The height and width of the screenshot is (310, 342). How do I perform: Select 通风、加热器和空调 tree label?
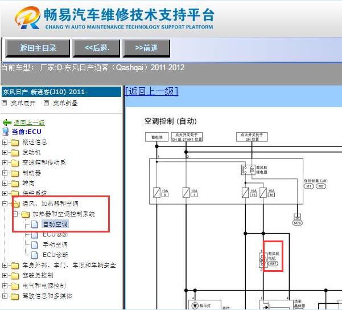pyautogui.click(x=51, y=203)
